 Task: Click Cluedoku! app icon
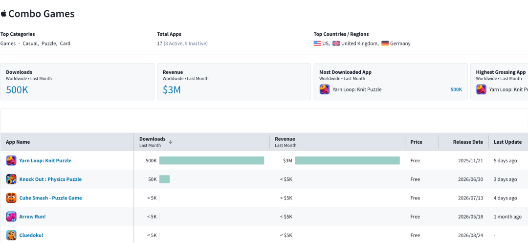coord(11,235)
